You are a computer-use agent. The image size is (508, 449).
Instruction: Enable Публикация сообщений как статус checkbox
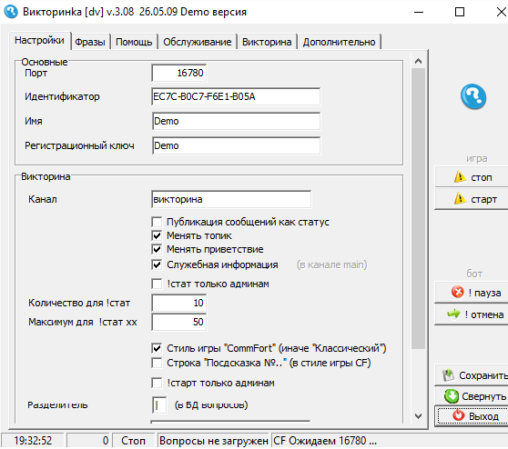[157, 222]
